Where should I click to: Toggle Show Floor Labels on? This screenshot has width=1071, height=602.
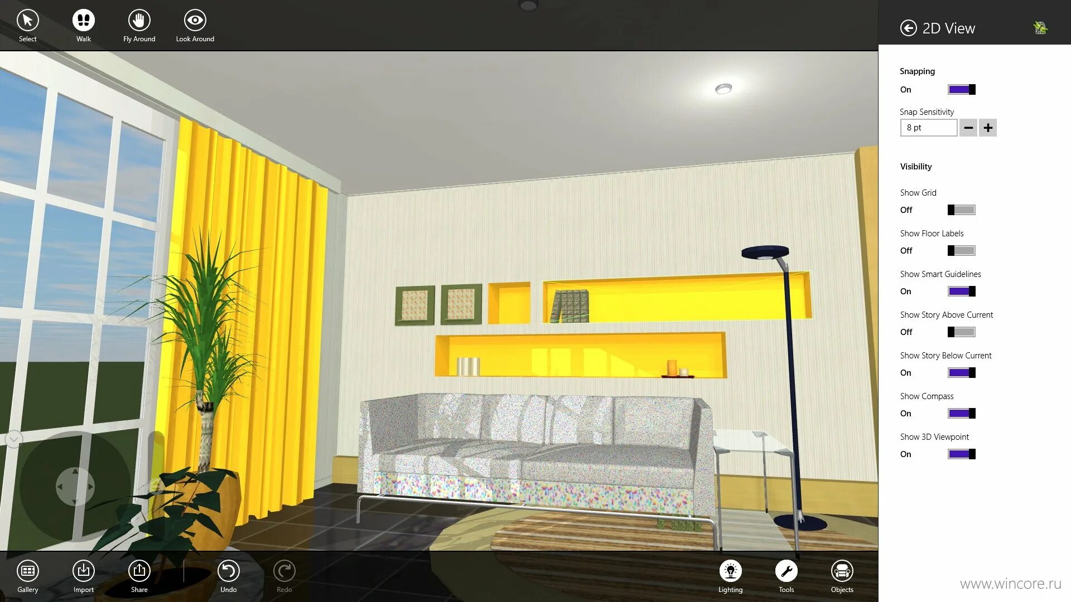[x=962, y=250]
